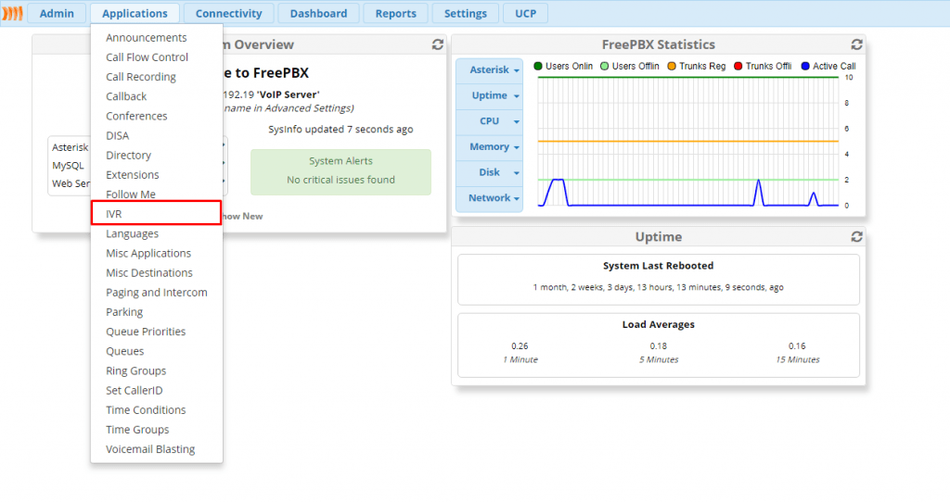Click the System Alerts green box
The width and height of the screenshot is (950, 502).
(340, 171)
